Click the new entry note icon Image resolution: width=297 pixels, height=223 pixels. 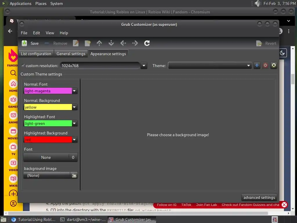point(88,43)
